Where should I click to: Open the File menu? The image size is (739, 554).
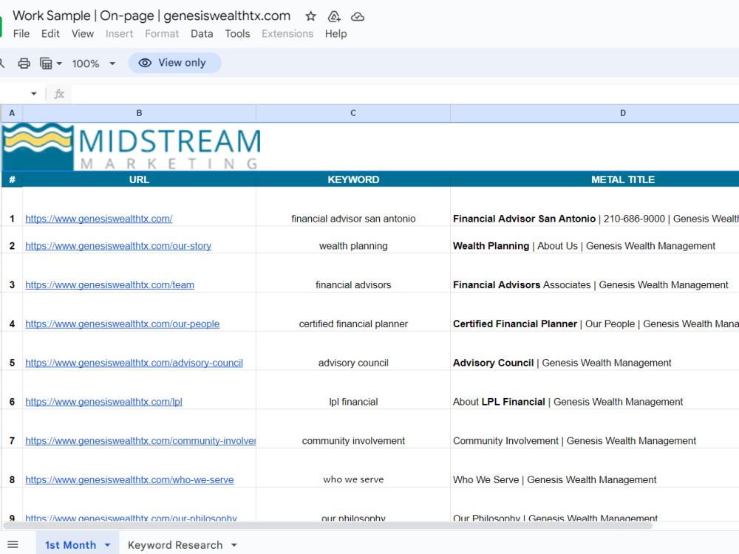21,34
